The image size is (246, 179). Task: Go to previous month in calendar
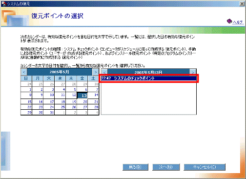pyautogui.click(x=24, y=72)
